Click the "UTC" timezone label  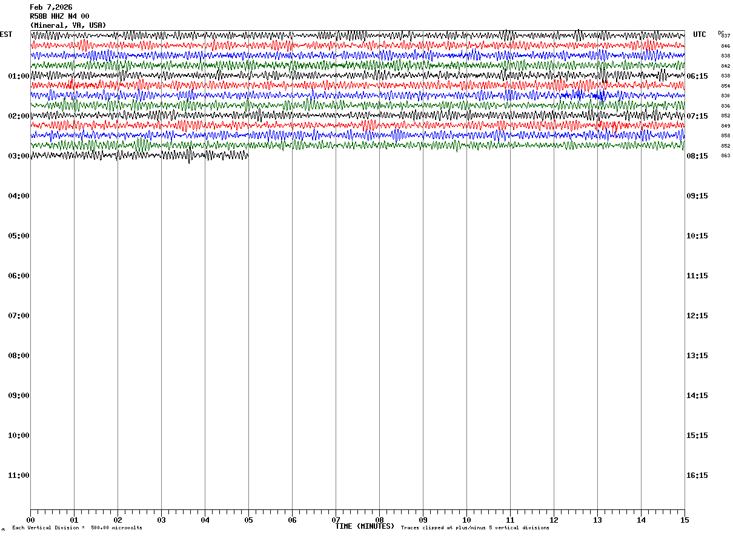coord(700,34)
